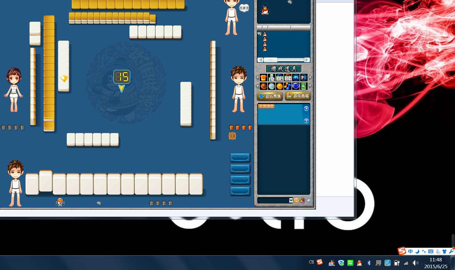Screen dimensions: 455x270
Task: Page the first item row left
Action: pyautogui.click(x=257, y=77)
